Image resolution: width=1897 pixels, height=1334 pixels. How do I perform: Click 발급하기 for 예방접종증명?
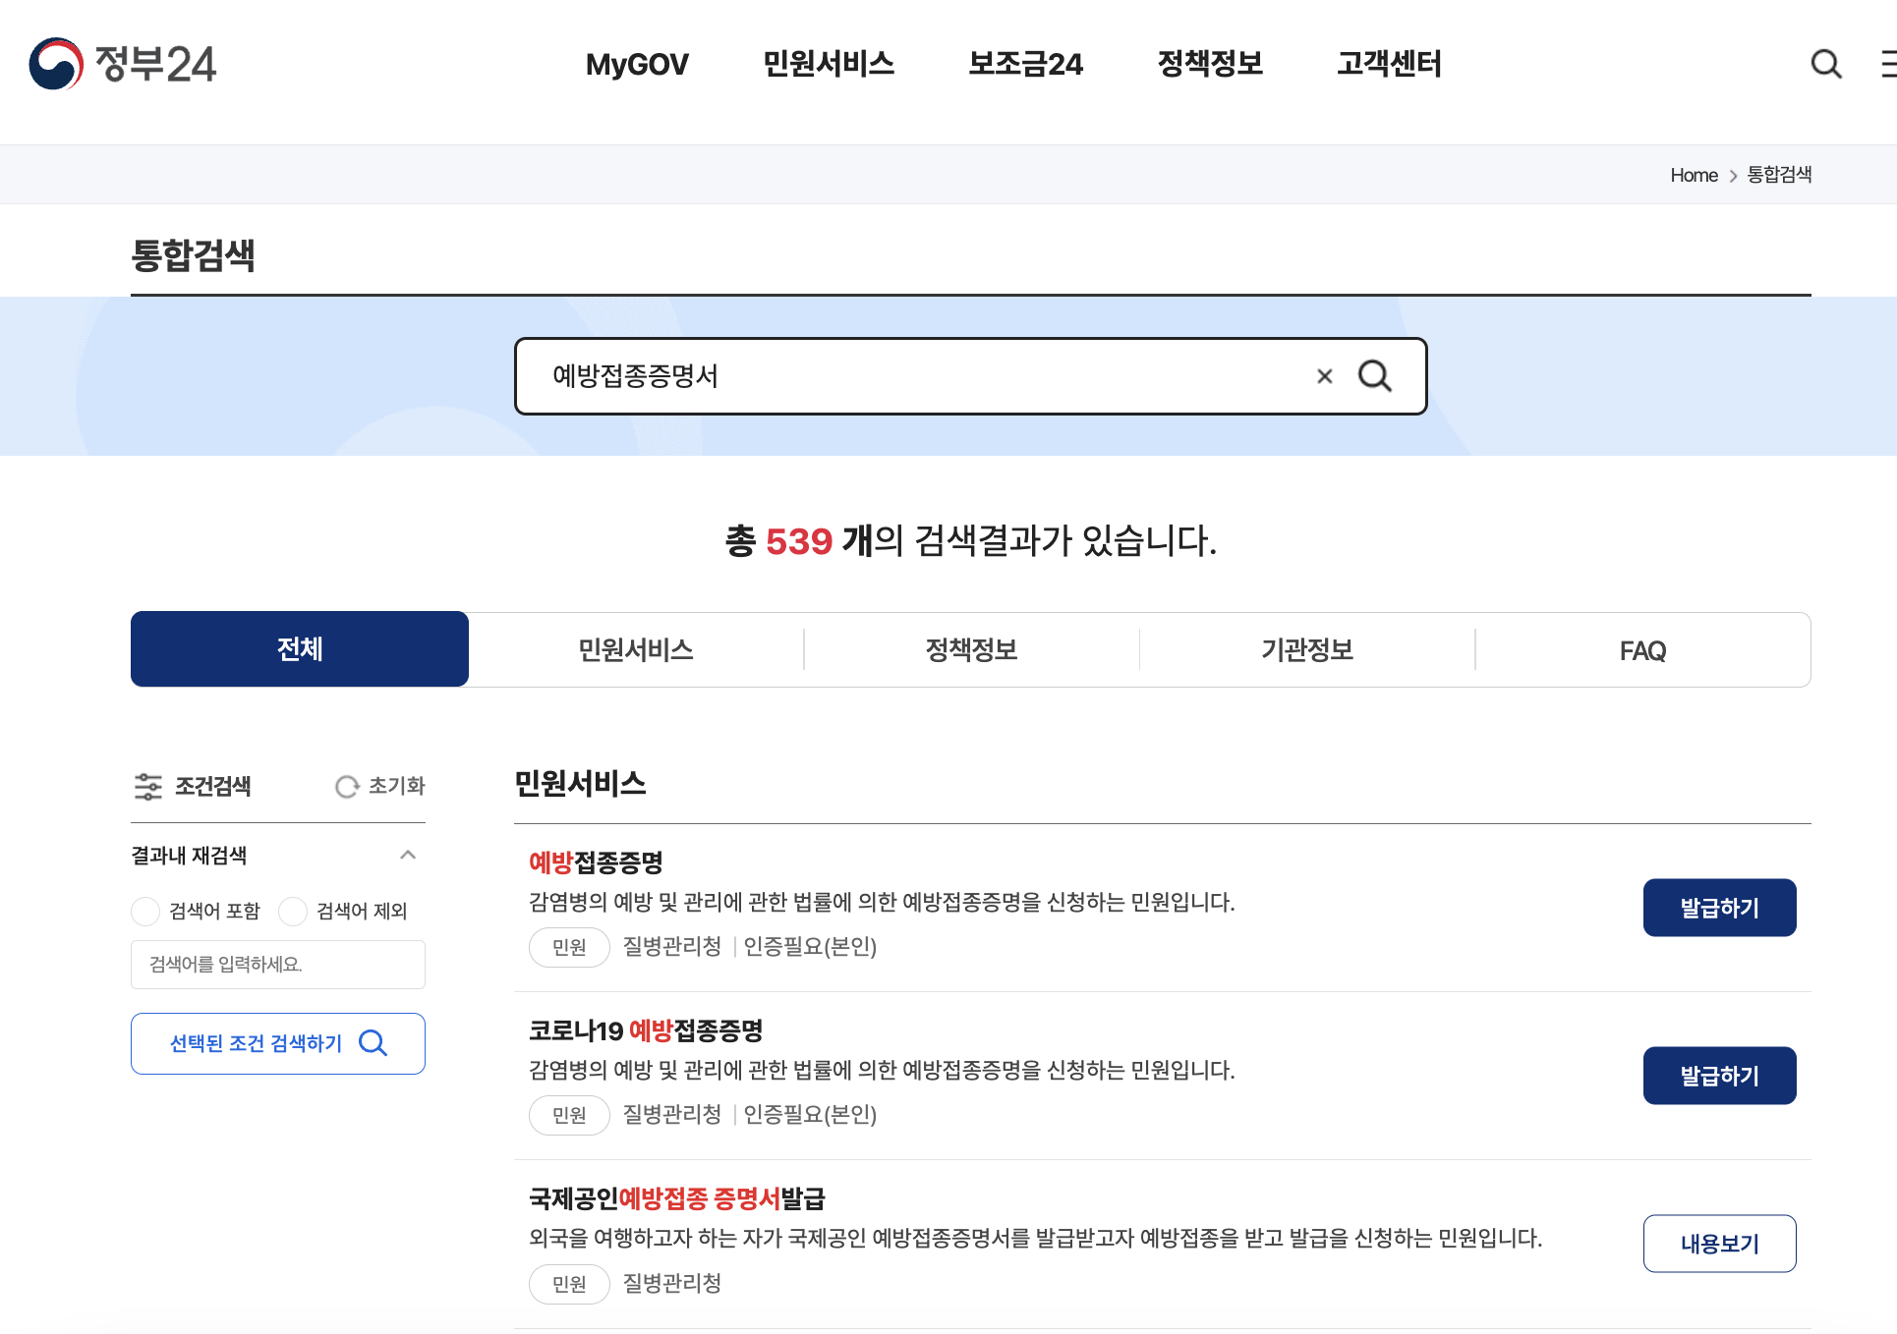pyautogui.click(x=1719, y=907)
